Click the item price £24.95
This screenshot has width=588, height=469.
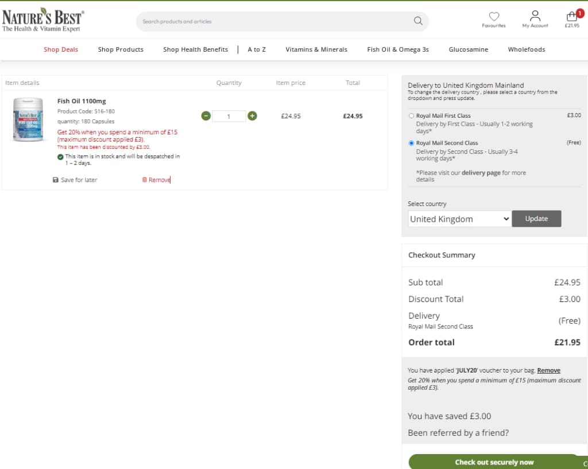point(291,116)
